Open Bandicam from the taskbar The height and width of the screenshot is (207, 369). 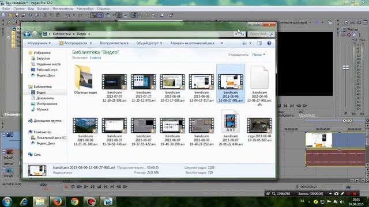91,202
